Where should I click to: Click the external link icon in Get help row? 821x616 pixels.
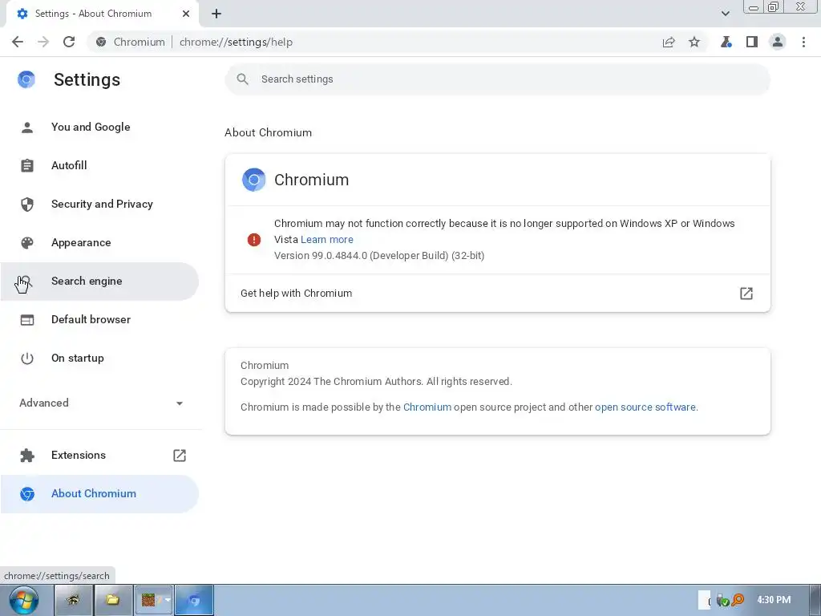[x=746, y=294]
